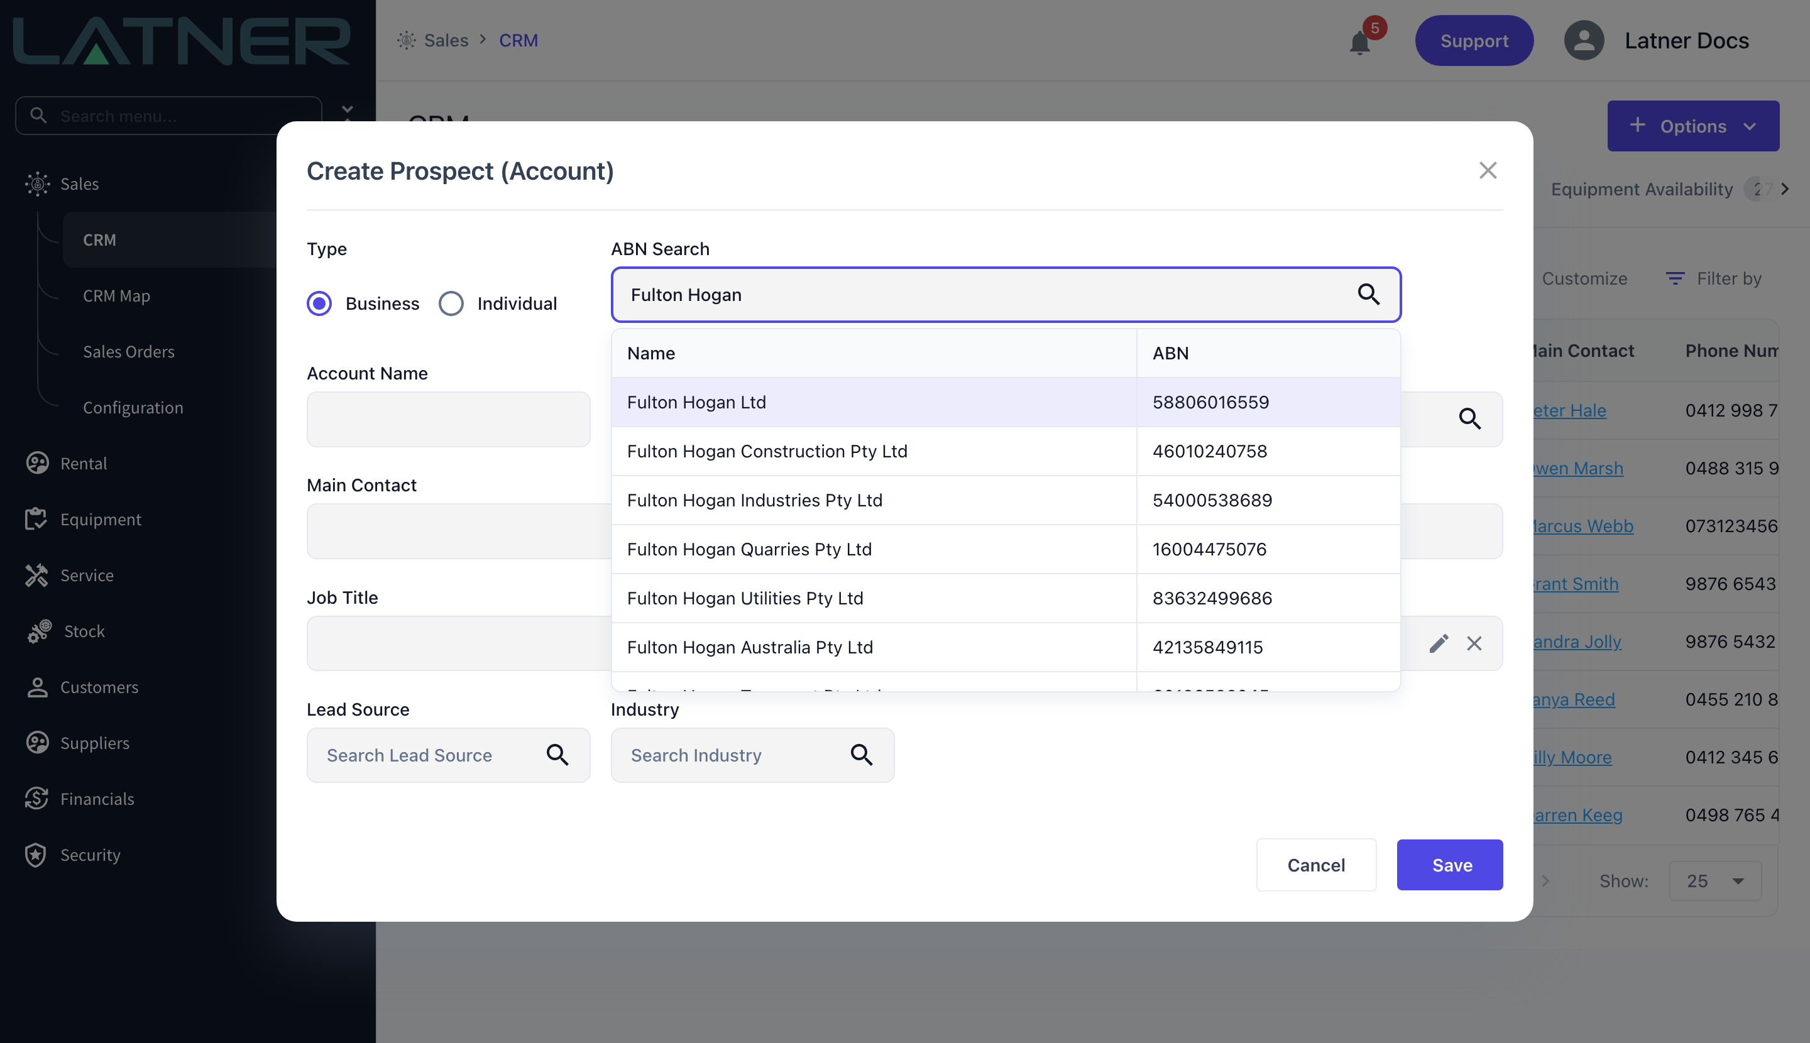Open the Owen Marsh contact link
This screenshot has width=1810, height=1043.
1578,467
